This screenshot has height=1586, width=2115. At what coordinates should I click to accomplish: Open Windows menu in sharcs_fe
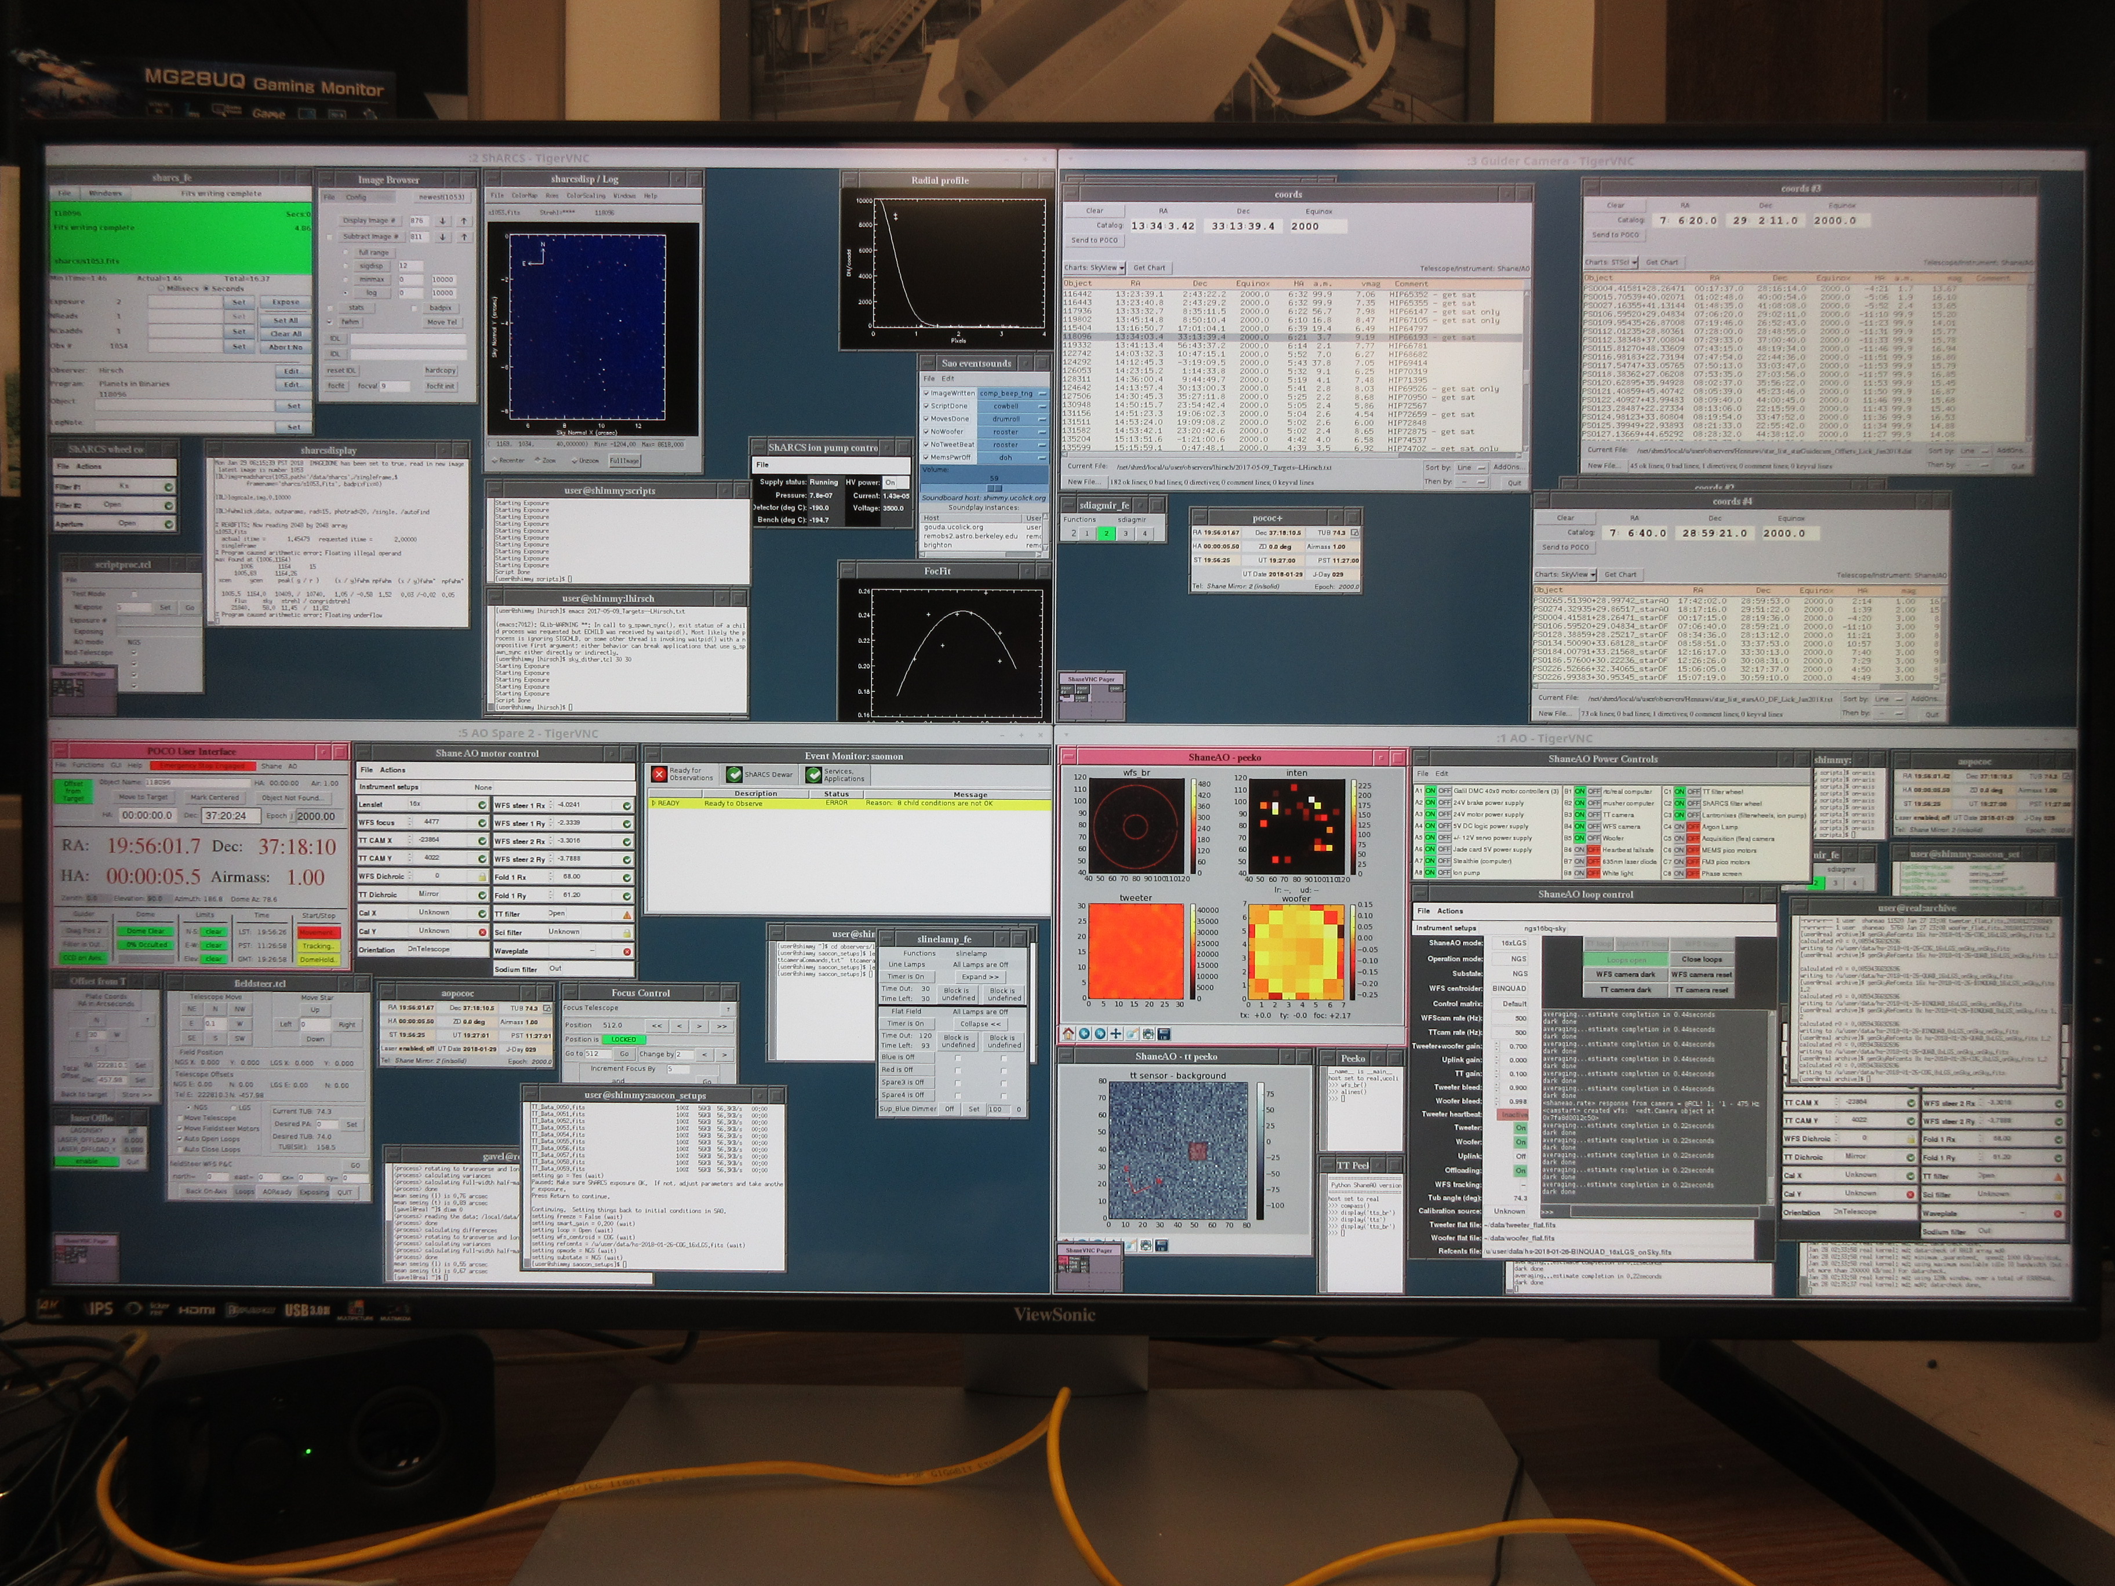coord(105,193)
